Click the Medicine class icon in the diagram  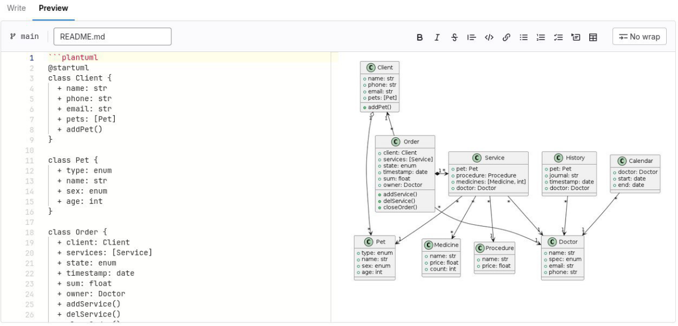coord(429,245)
